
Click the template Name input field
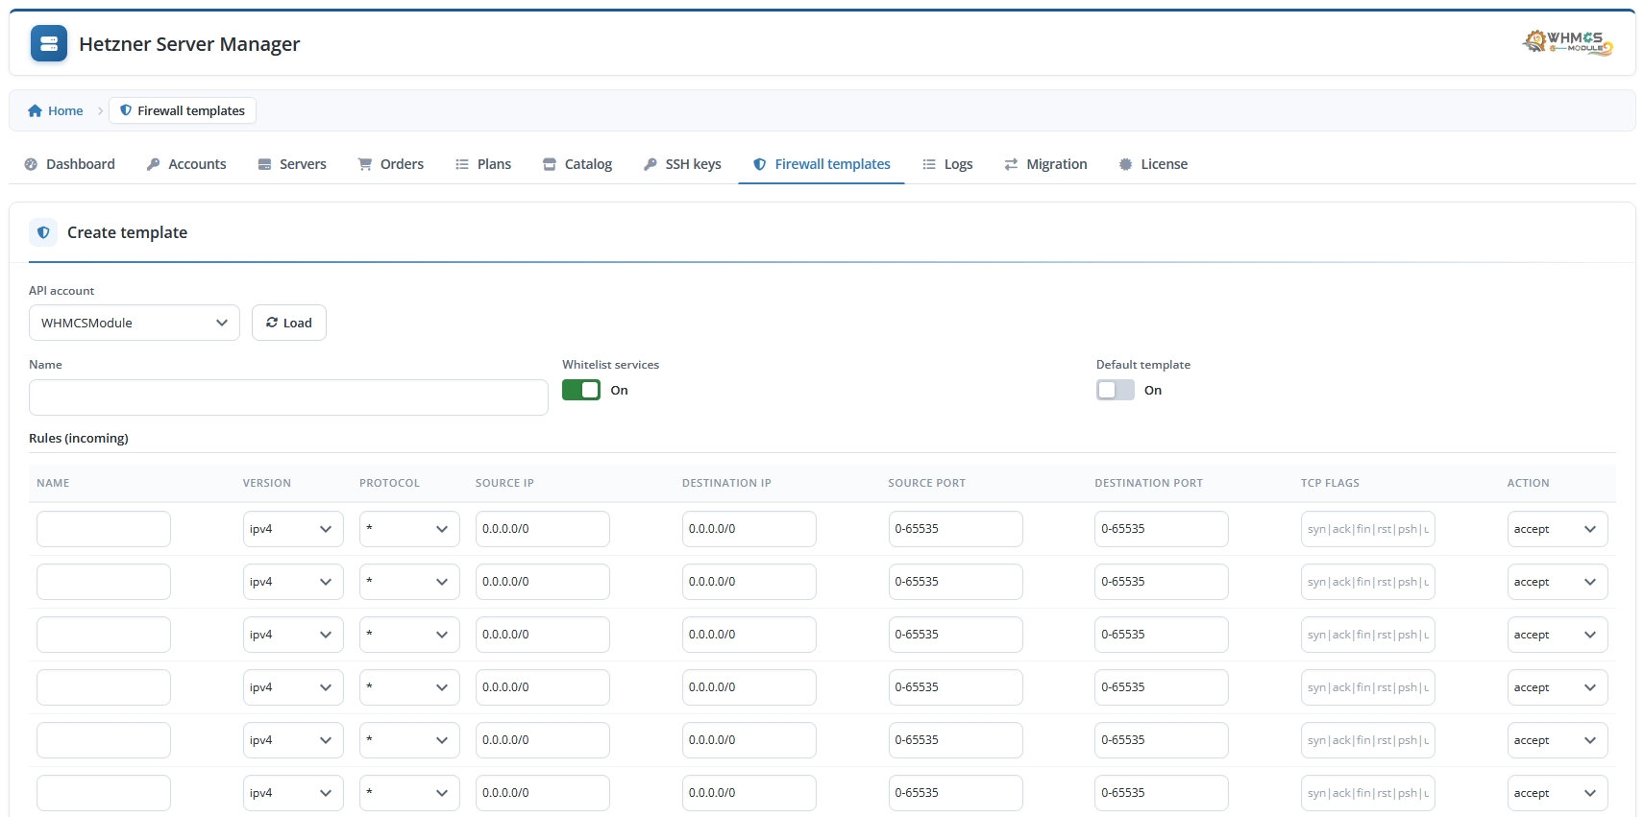tap(288, 397)
